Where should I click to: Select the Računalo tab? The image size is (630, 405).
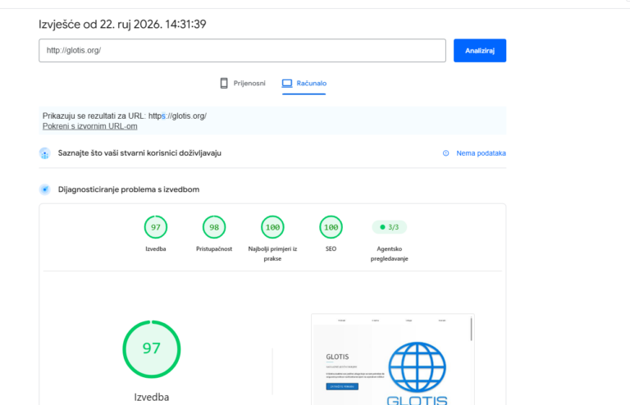pos(304,83)
